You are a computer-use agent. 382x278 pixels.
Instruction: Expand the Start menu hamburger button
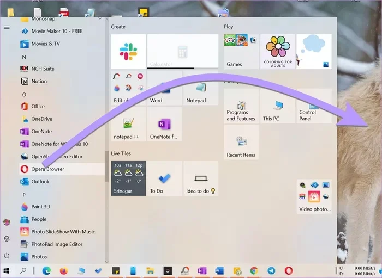point(7,27)
